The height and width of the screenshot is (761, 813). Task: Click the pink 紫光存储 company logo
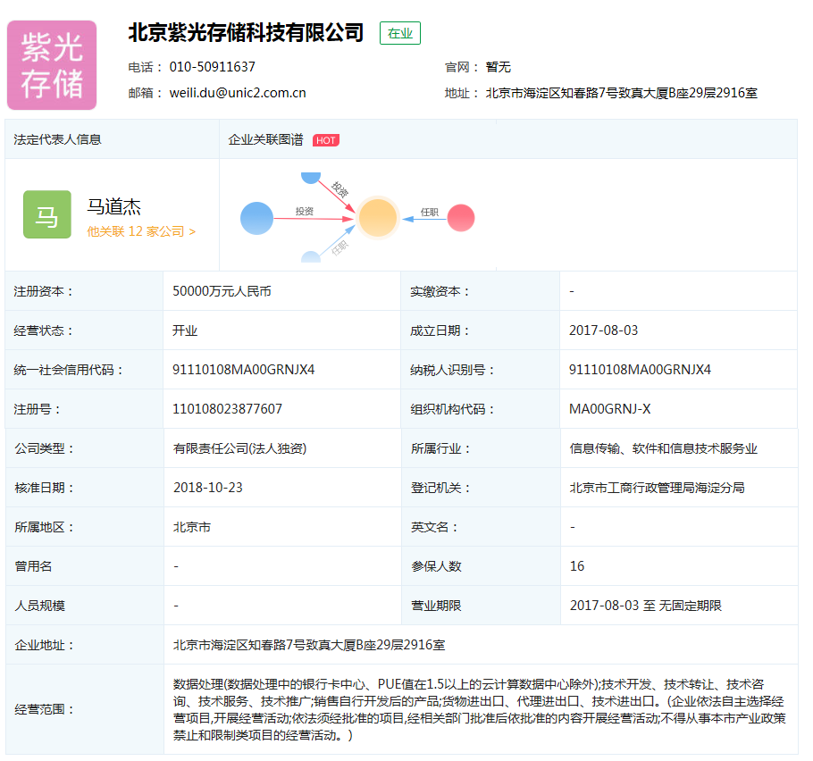[52, 65]
